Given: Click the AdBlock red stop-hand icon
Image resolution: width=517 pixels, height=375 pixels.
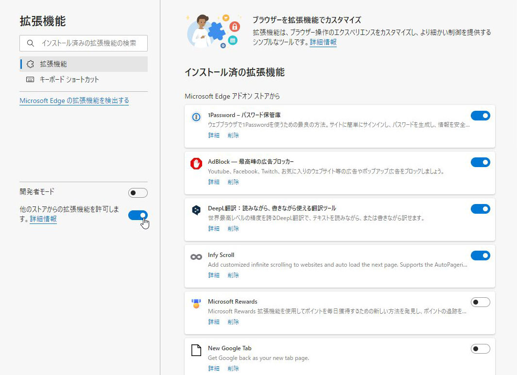Looking at the screenshot, I should [x=196, y=164].
